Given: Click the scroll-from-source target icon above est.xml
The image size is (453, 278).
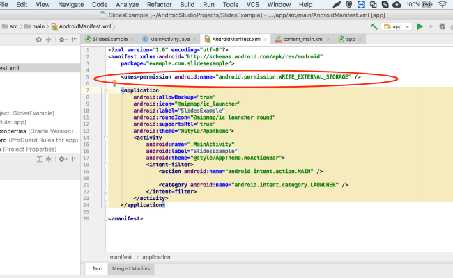Looking at the screenshot, I should (39, 40).
